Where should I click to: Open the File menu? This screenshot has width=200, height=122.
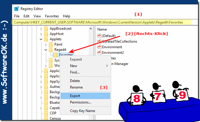coord(17,16)
